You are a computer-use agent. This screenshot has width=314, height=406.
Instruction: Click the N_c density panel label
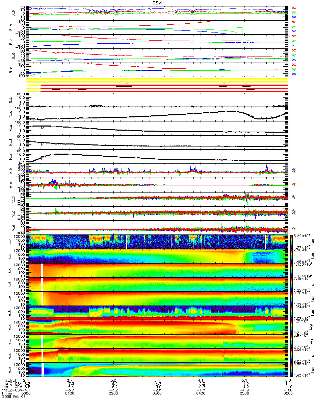[x=11, y=114]
